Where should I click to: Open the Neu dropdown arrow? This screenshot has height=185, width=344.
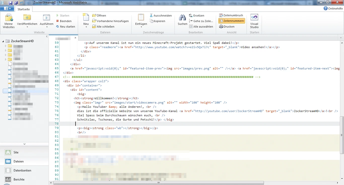coord(86,27)
